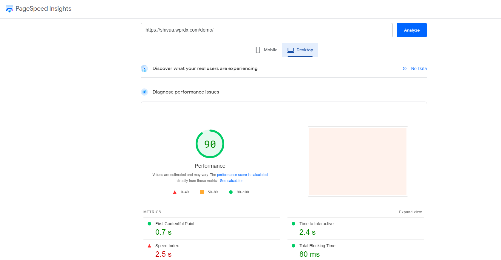
Task: Open the 'performance score is calculated' link
Action: tap(242, 175)
